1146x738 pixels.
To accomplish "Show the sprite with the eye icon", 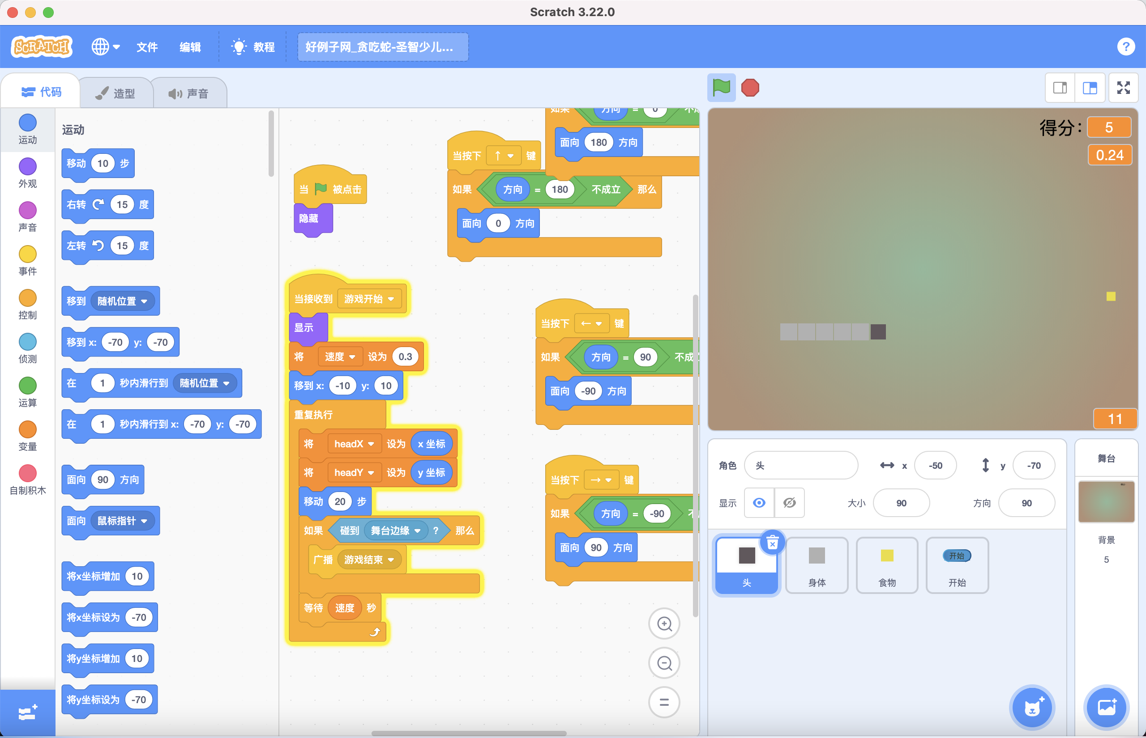I will click(x=759, y=503).
